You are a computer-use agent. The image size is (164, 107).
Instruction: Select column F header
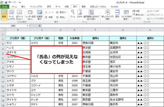point(95,30)
